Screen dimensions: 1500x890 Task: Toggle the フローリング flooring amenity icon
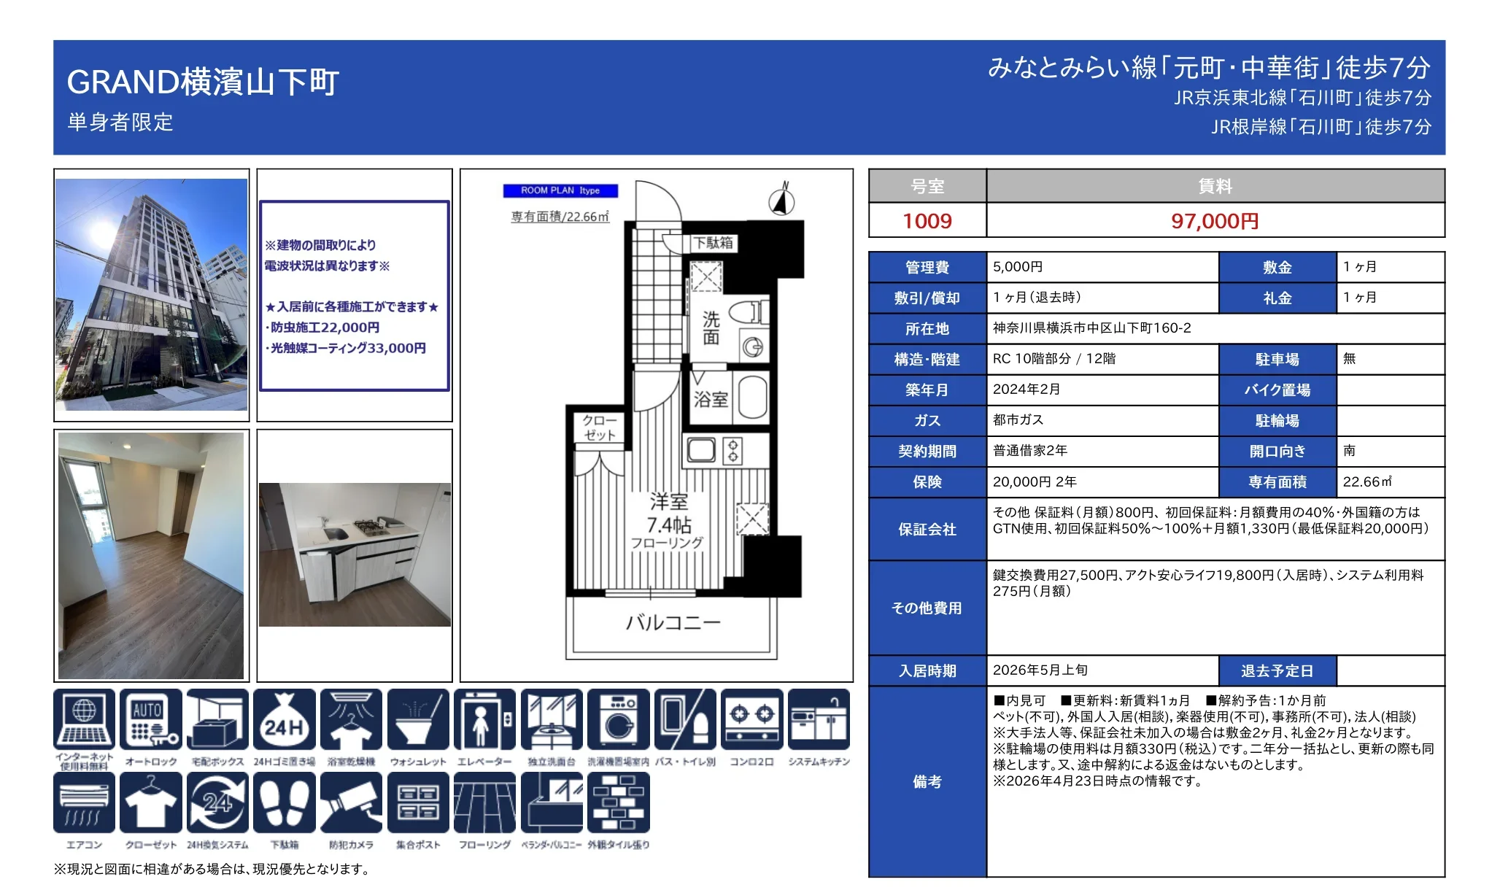[x=485, y=802]
